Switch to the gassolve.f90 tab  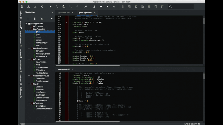click(x=64, y=12)
